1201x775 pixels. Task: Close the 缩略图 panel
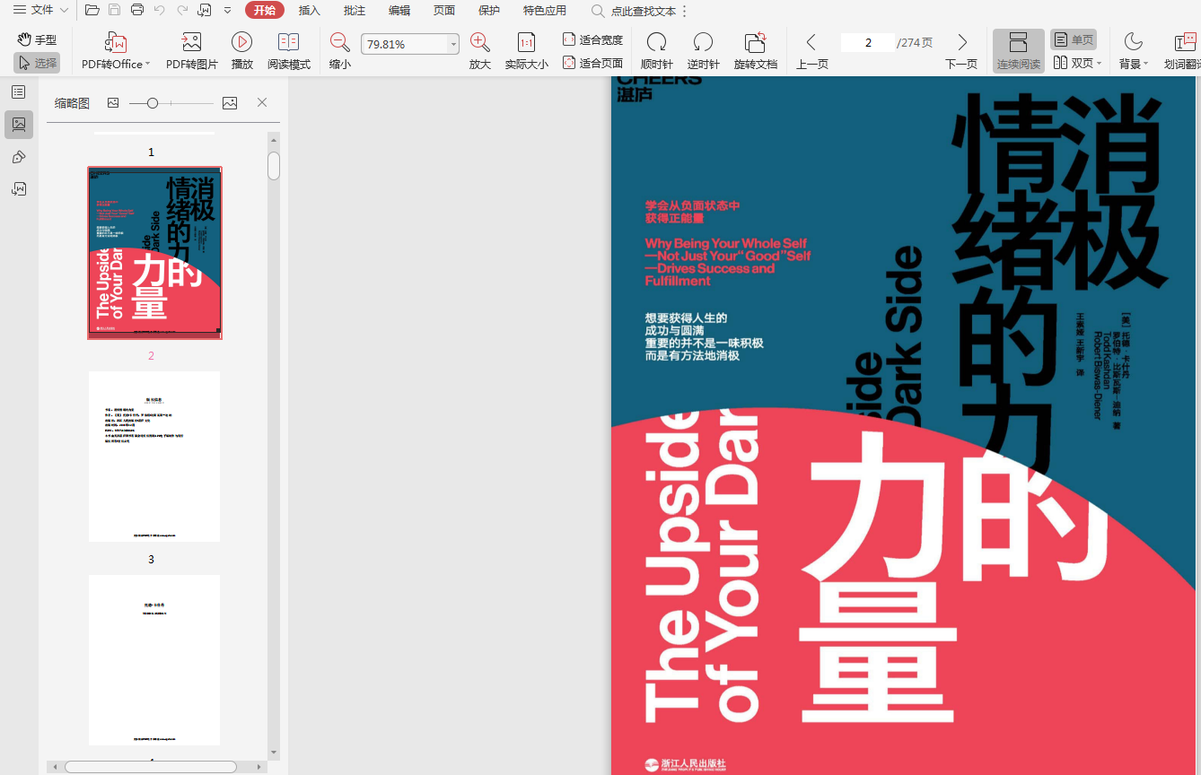pyautogui.click(x=262, y=103)
